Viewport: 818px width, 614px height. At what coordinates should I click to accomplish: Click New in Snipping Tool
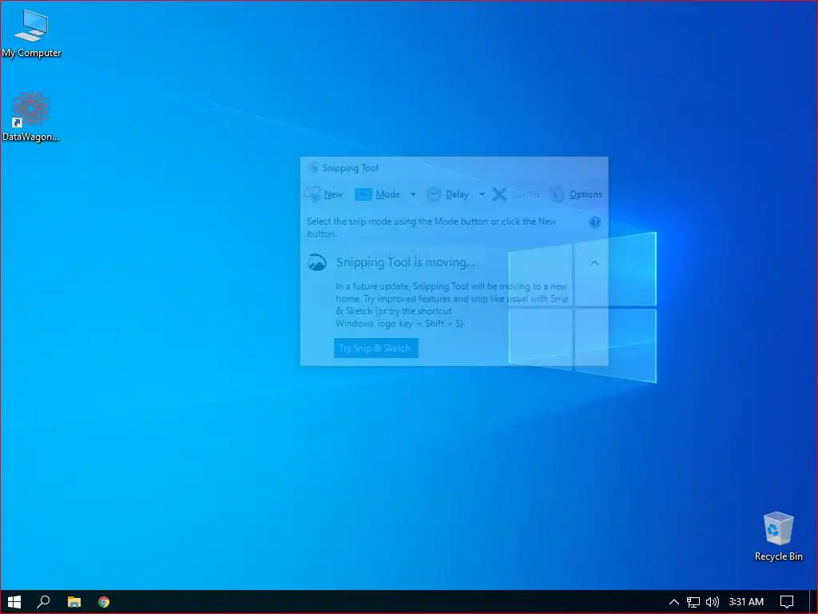pos(324,194)
